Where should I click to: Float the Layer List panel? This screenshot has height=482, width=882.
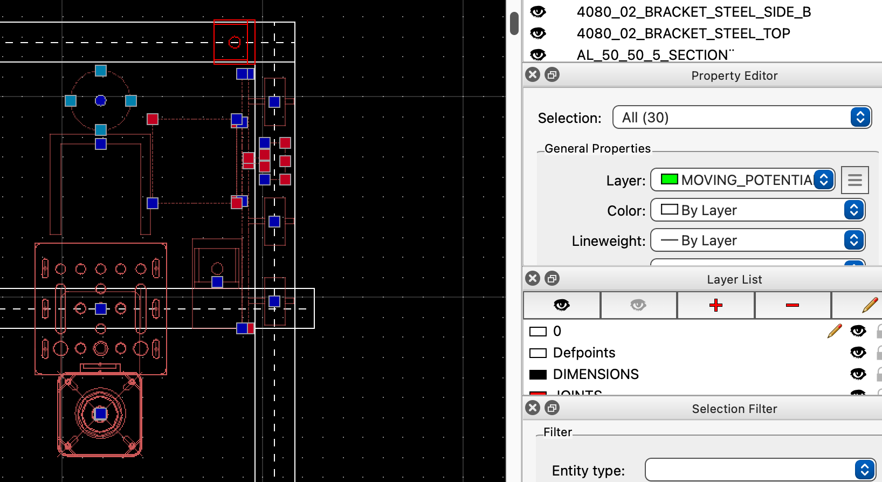click(552, 279)
